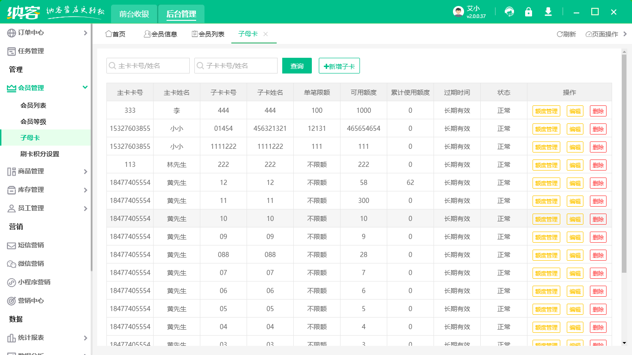This screenshot has height=355, width=632.
Task: Click 额度管理 for 林先生's card 222
Action: (x=546, y=165)
